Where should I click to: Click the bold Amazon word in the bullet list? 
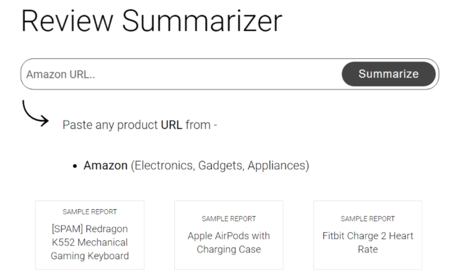(106, 166)
